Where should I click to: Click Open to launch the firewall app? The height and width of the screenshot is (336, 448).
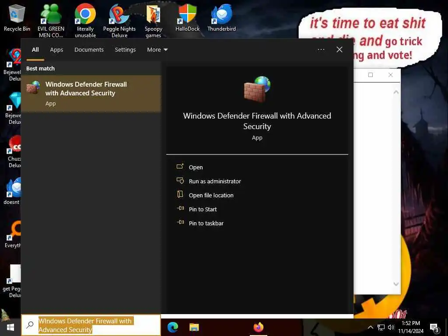pyautogui.click(x=196, y=167)
